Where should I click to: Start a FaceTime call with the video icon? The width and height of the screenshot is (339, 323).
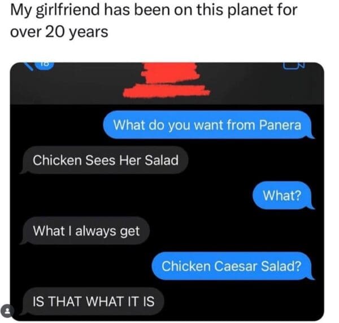point(293,65)
